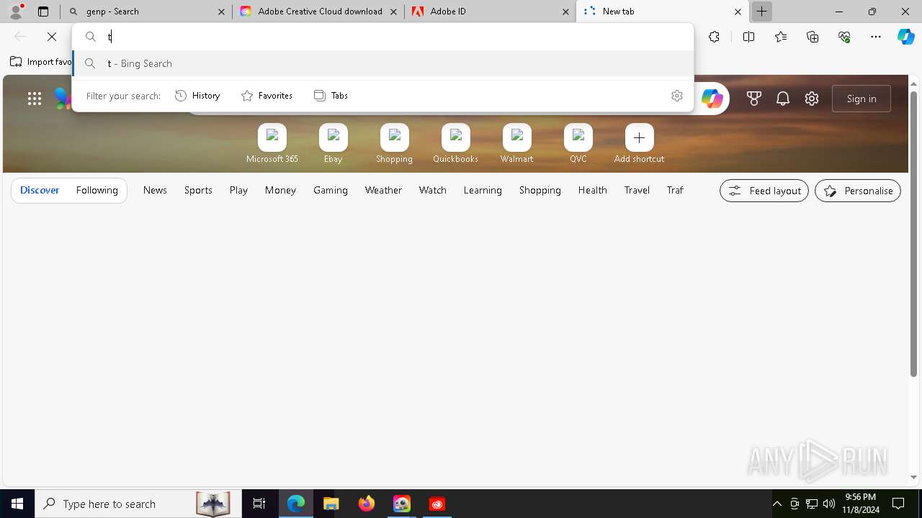
Task: Open the Play category
Action: coord(238,190)
